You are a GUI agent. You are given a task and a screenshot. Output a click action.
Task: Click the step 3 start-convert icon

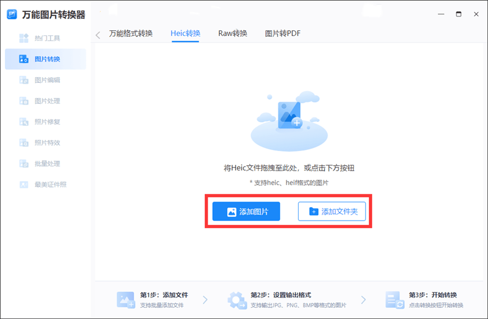[x=395, y=300]
